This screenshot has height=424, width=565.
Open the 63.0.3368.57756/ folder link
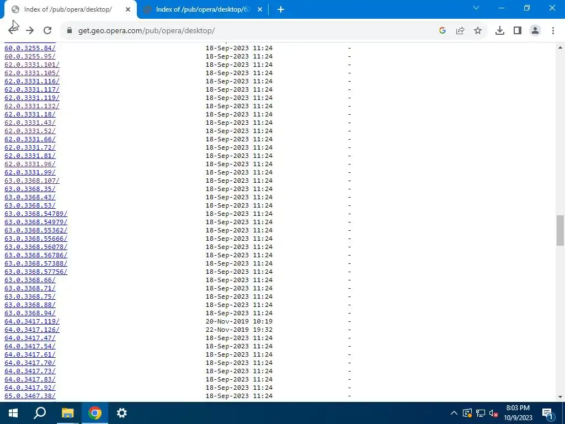(36, 272)
